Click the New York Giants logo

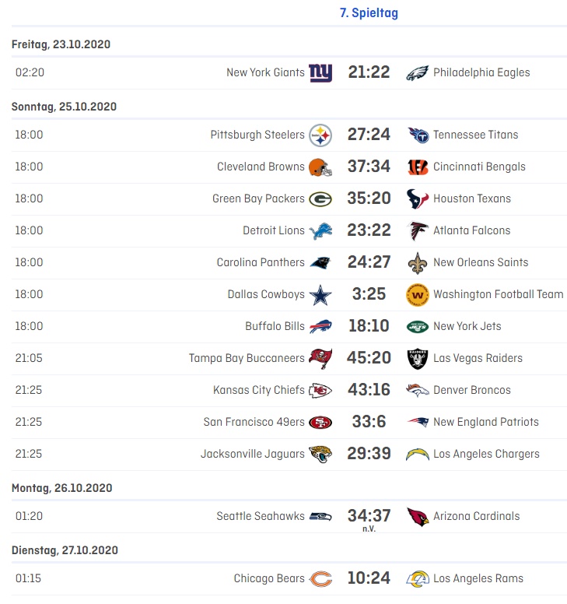click(x=320, y=72)
